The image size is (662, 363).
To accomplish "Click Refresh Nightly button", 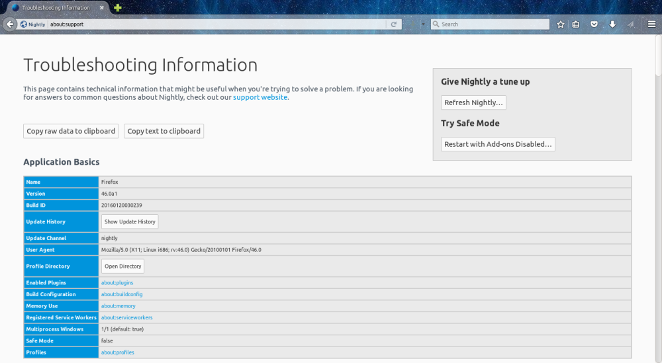I will point(473,102).
